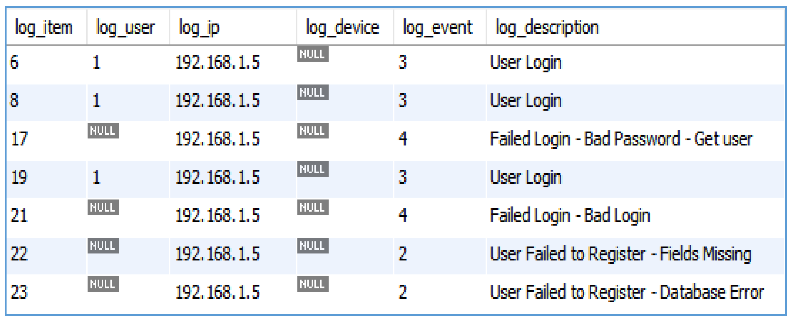Click the 'User Failed to Register - Database Error' cell
Image resolution: width=792 pixels, height=320 pixels.
click(x=627, y=292)
